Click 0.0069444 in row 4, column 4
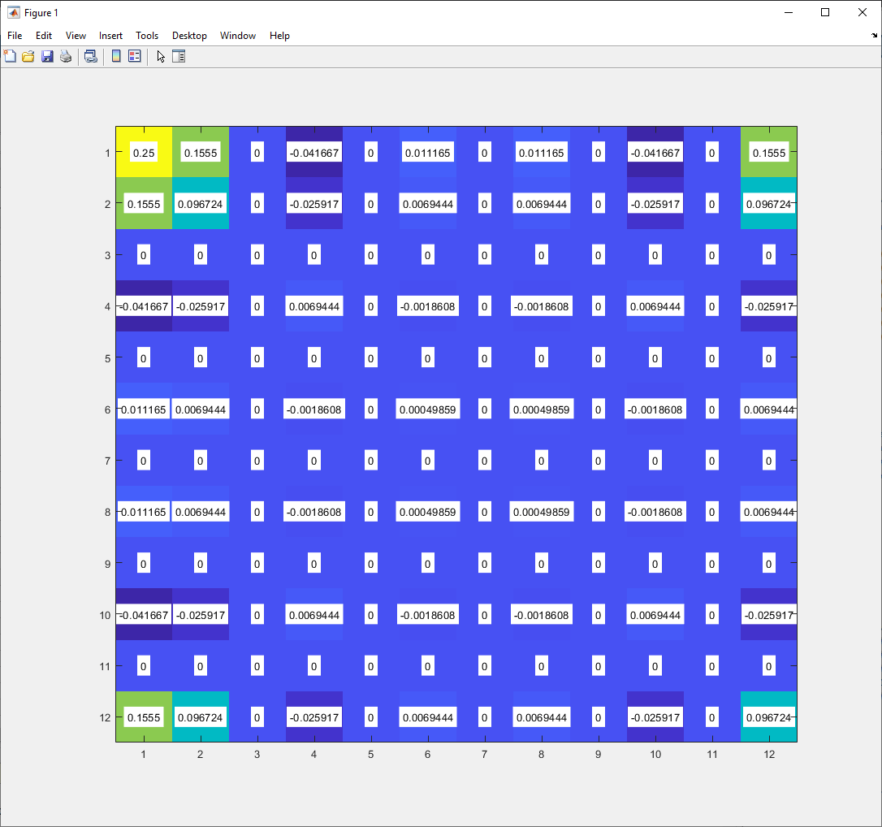The image size is (882, 827). tap(313, 306)
